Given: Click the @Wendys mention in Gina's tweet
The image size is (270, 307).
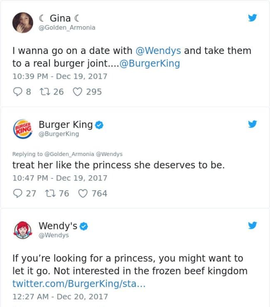Looking at the screenshot, I should pyautogui.click(x=158, y=51).
